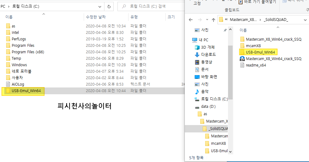Open the 'as' folder in the C: drive list

pyautogui.click(x=13, y=26)
